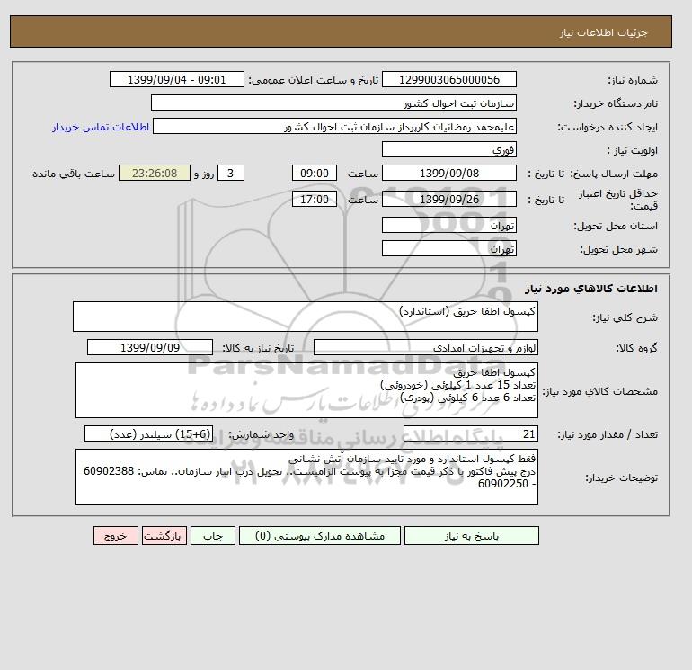
Task: Click the 'خروج' exit button
Action: [x=116, y=536]
